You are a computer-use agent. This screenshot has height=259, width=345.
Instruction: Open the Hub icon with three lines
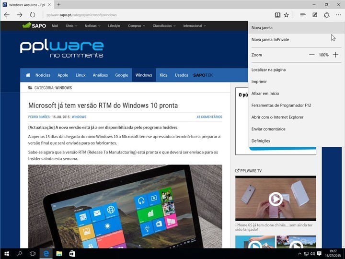303,15
